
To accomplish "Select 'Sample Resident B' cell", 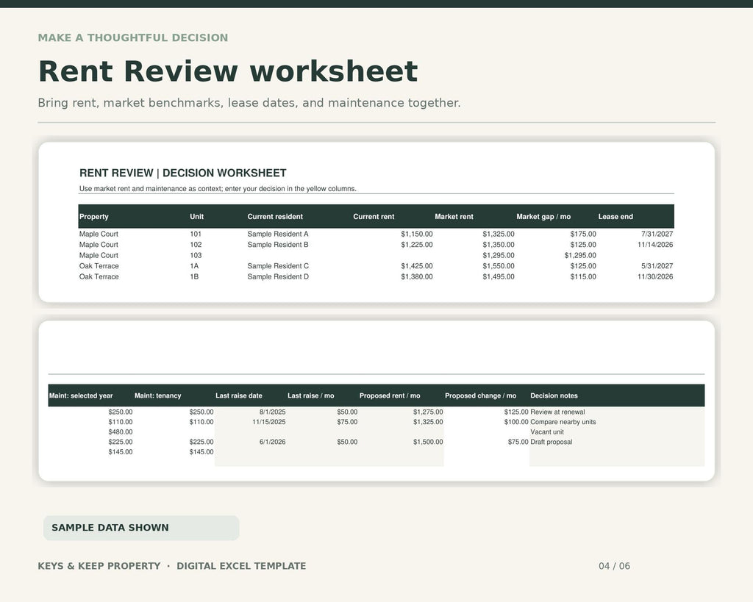I will coord(277,244).
